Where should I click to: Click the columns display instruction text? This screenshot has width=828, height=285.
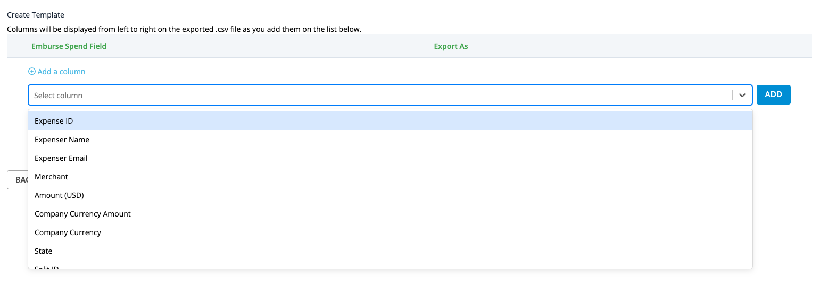pos(184,29)
